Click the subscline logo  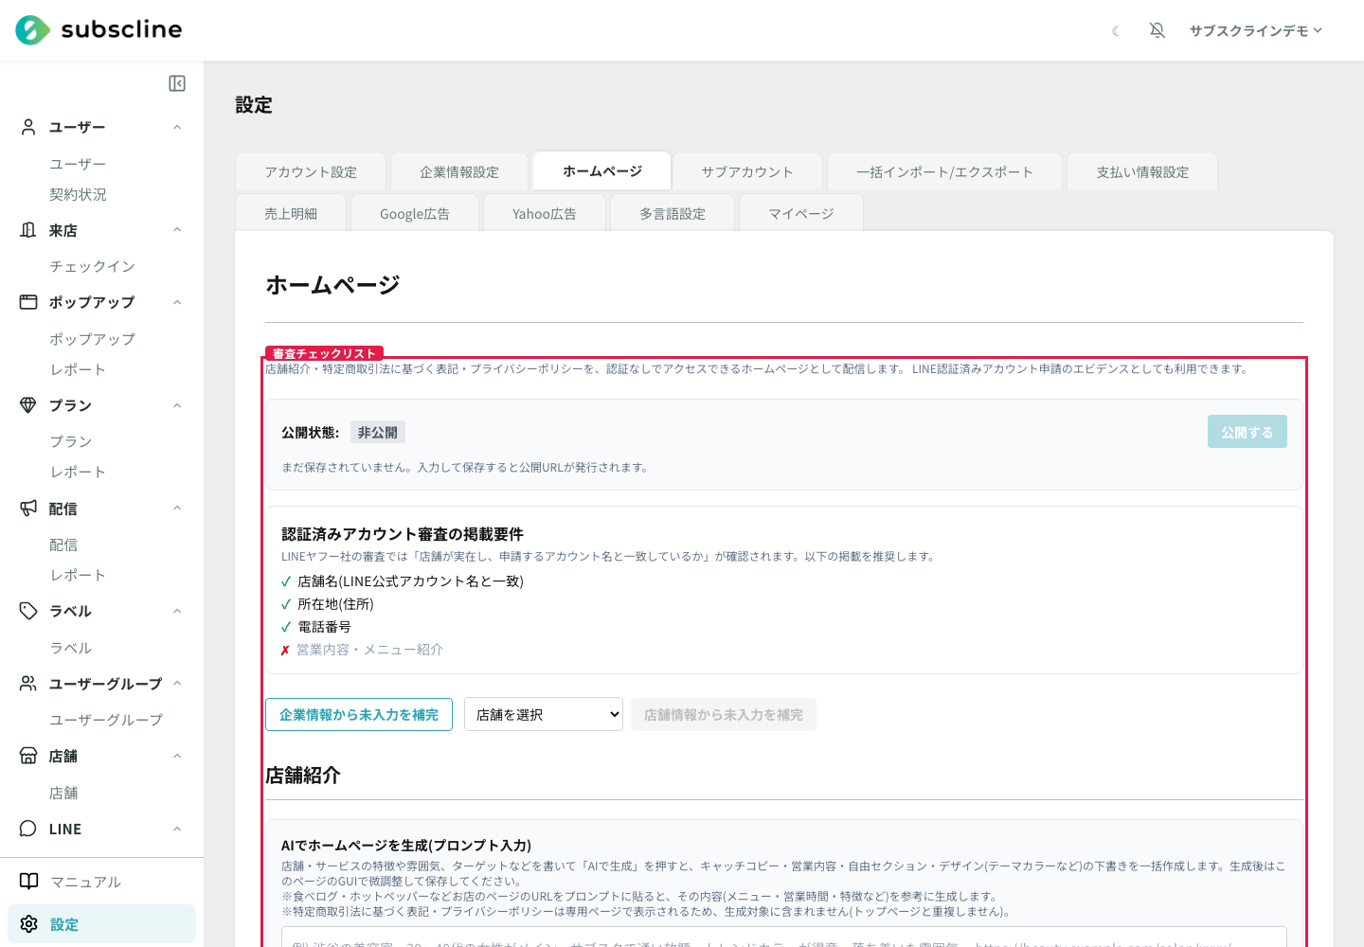(x=99, y=30)
